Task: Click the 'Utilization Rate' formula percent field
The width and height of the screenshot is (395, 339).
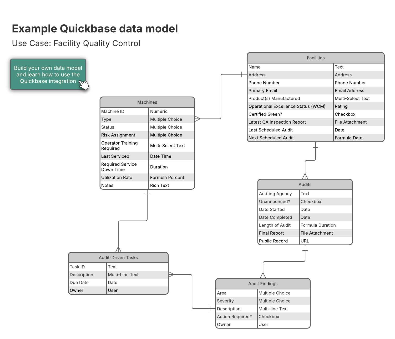Action: 117,177
